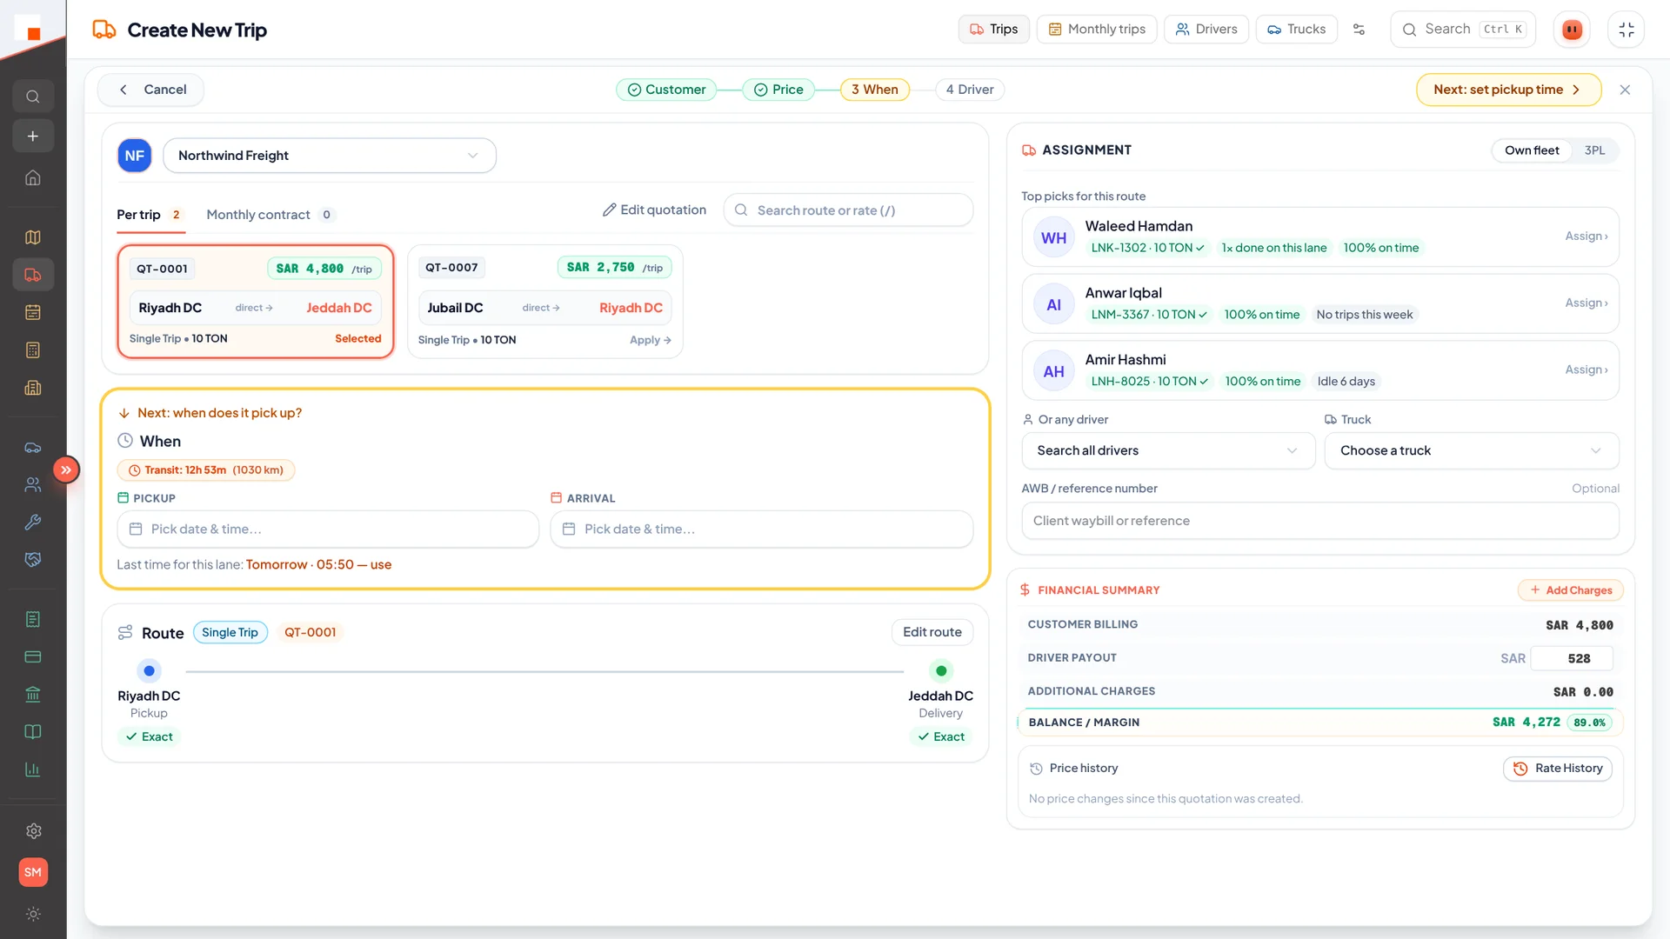Expand the LNM-3367 10 TON truck selector
Viewport: 1670px width, 939px height.
(x=1149, y=315)
